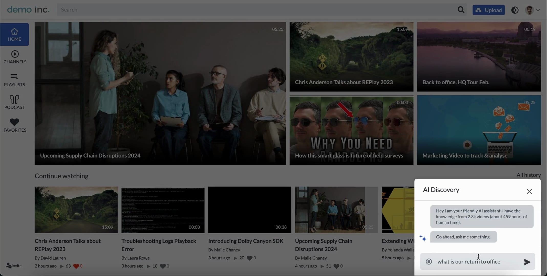547x276 pixels.
Task: Click the demo inc. logo
Action: 28,9
